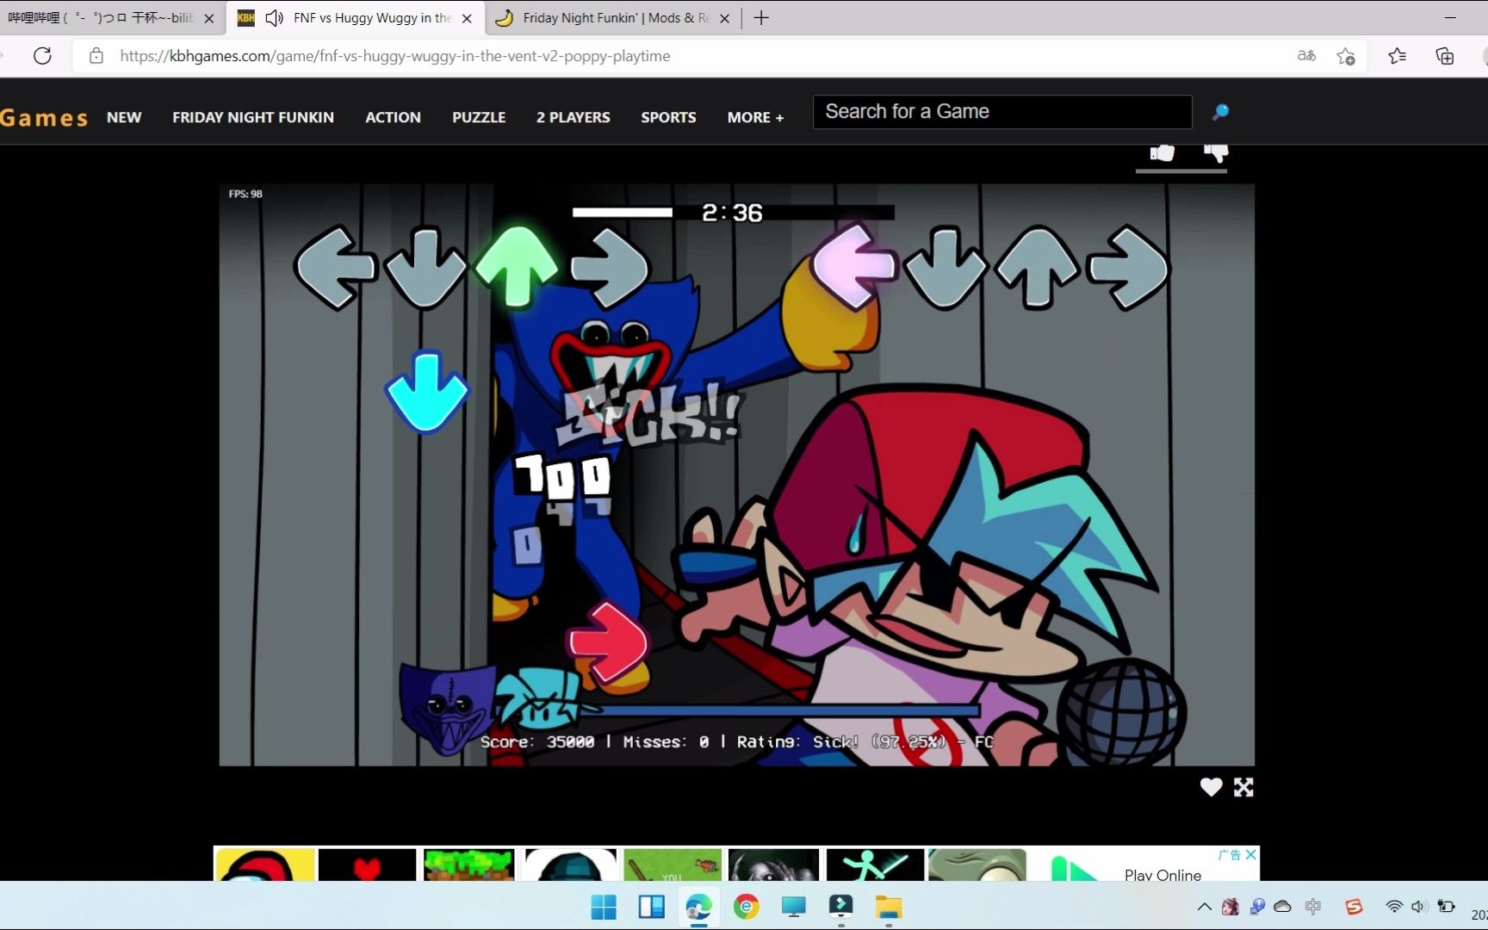Click the search magnifier icon
The image size is (1488, 930).
pyautogui.click(x=1220, y=112)
